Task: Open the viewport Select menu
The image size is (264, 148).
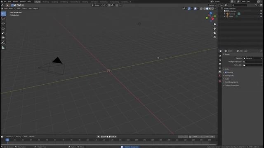Action: 24,9
